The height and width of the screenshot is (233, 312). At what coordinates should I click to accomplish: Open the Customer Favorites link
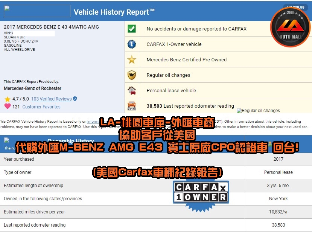41,107
